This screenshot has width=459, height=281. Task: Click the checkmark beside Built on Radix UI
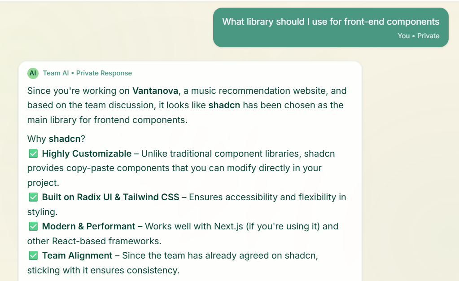point(33,197)
